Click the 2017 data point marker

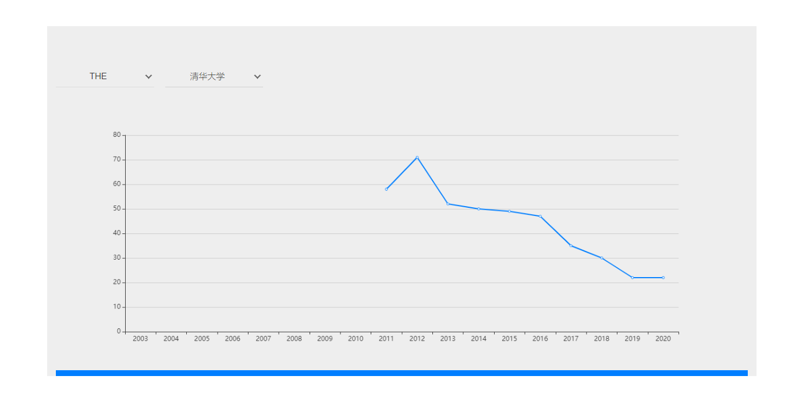571,246
